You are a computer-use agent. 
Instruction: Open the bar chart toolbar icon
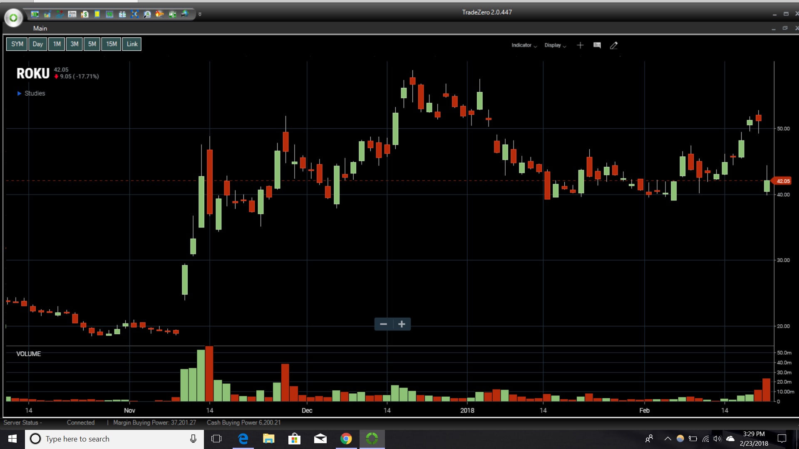pos(47,14)
